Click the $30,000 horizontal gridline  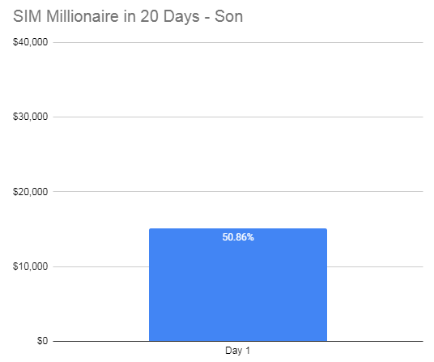click(238, 117)
